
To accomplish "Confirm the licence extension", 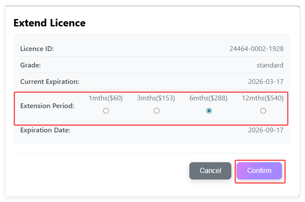I will pos(259,170).
